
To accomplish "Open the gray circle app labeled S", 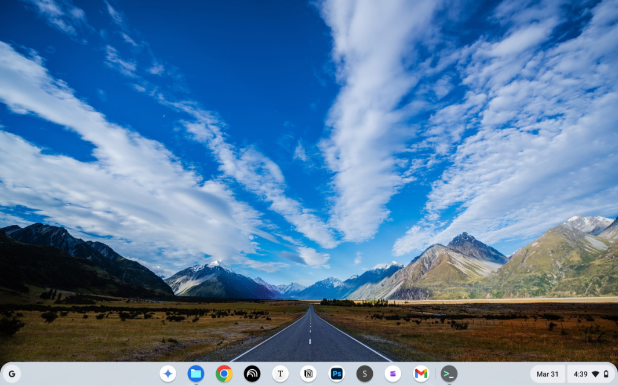I will coord(365,374).
